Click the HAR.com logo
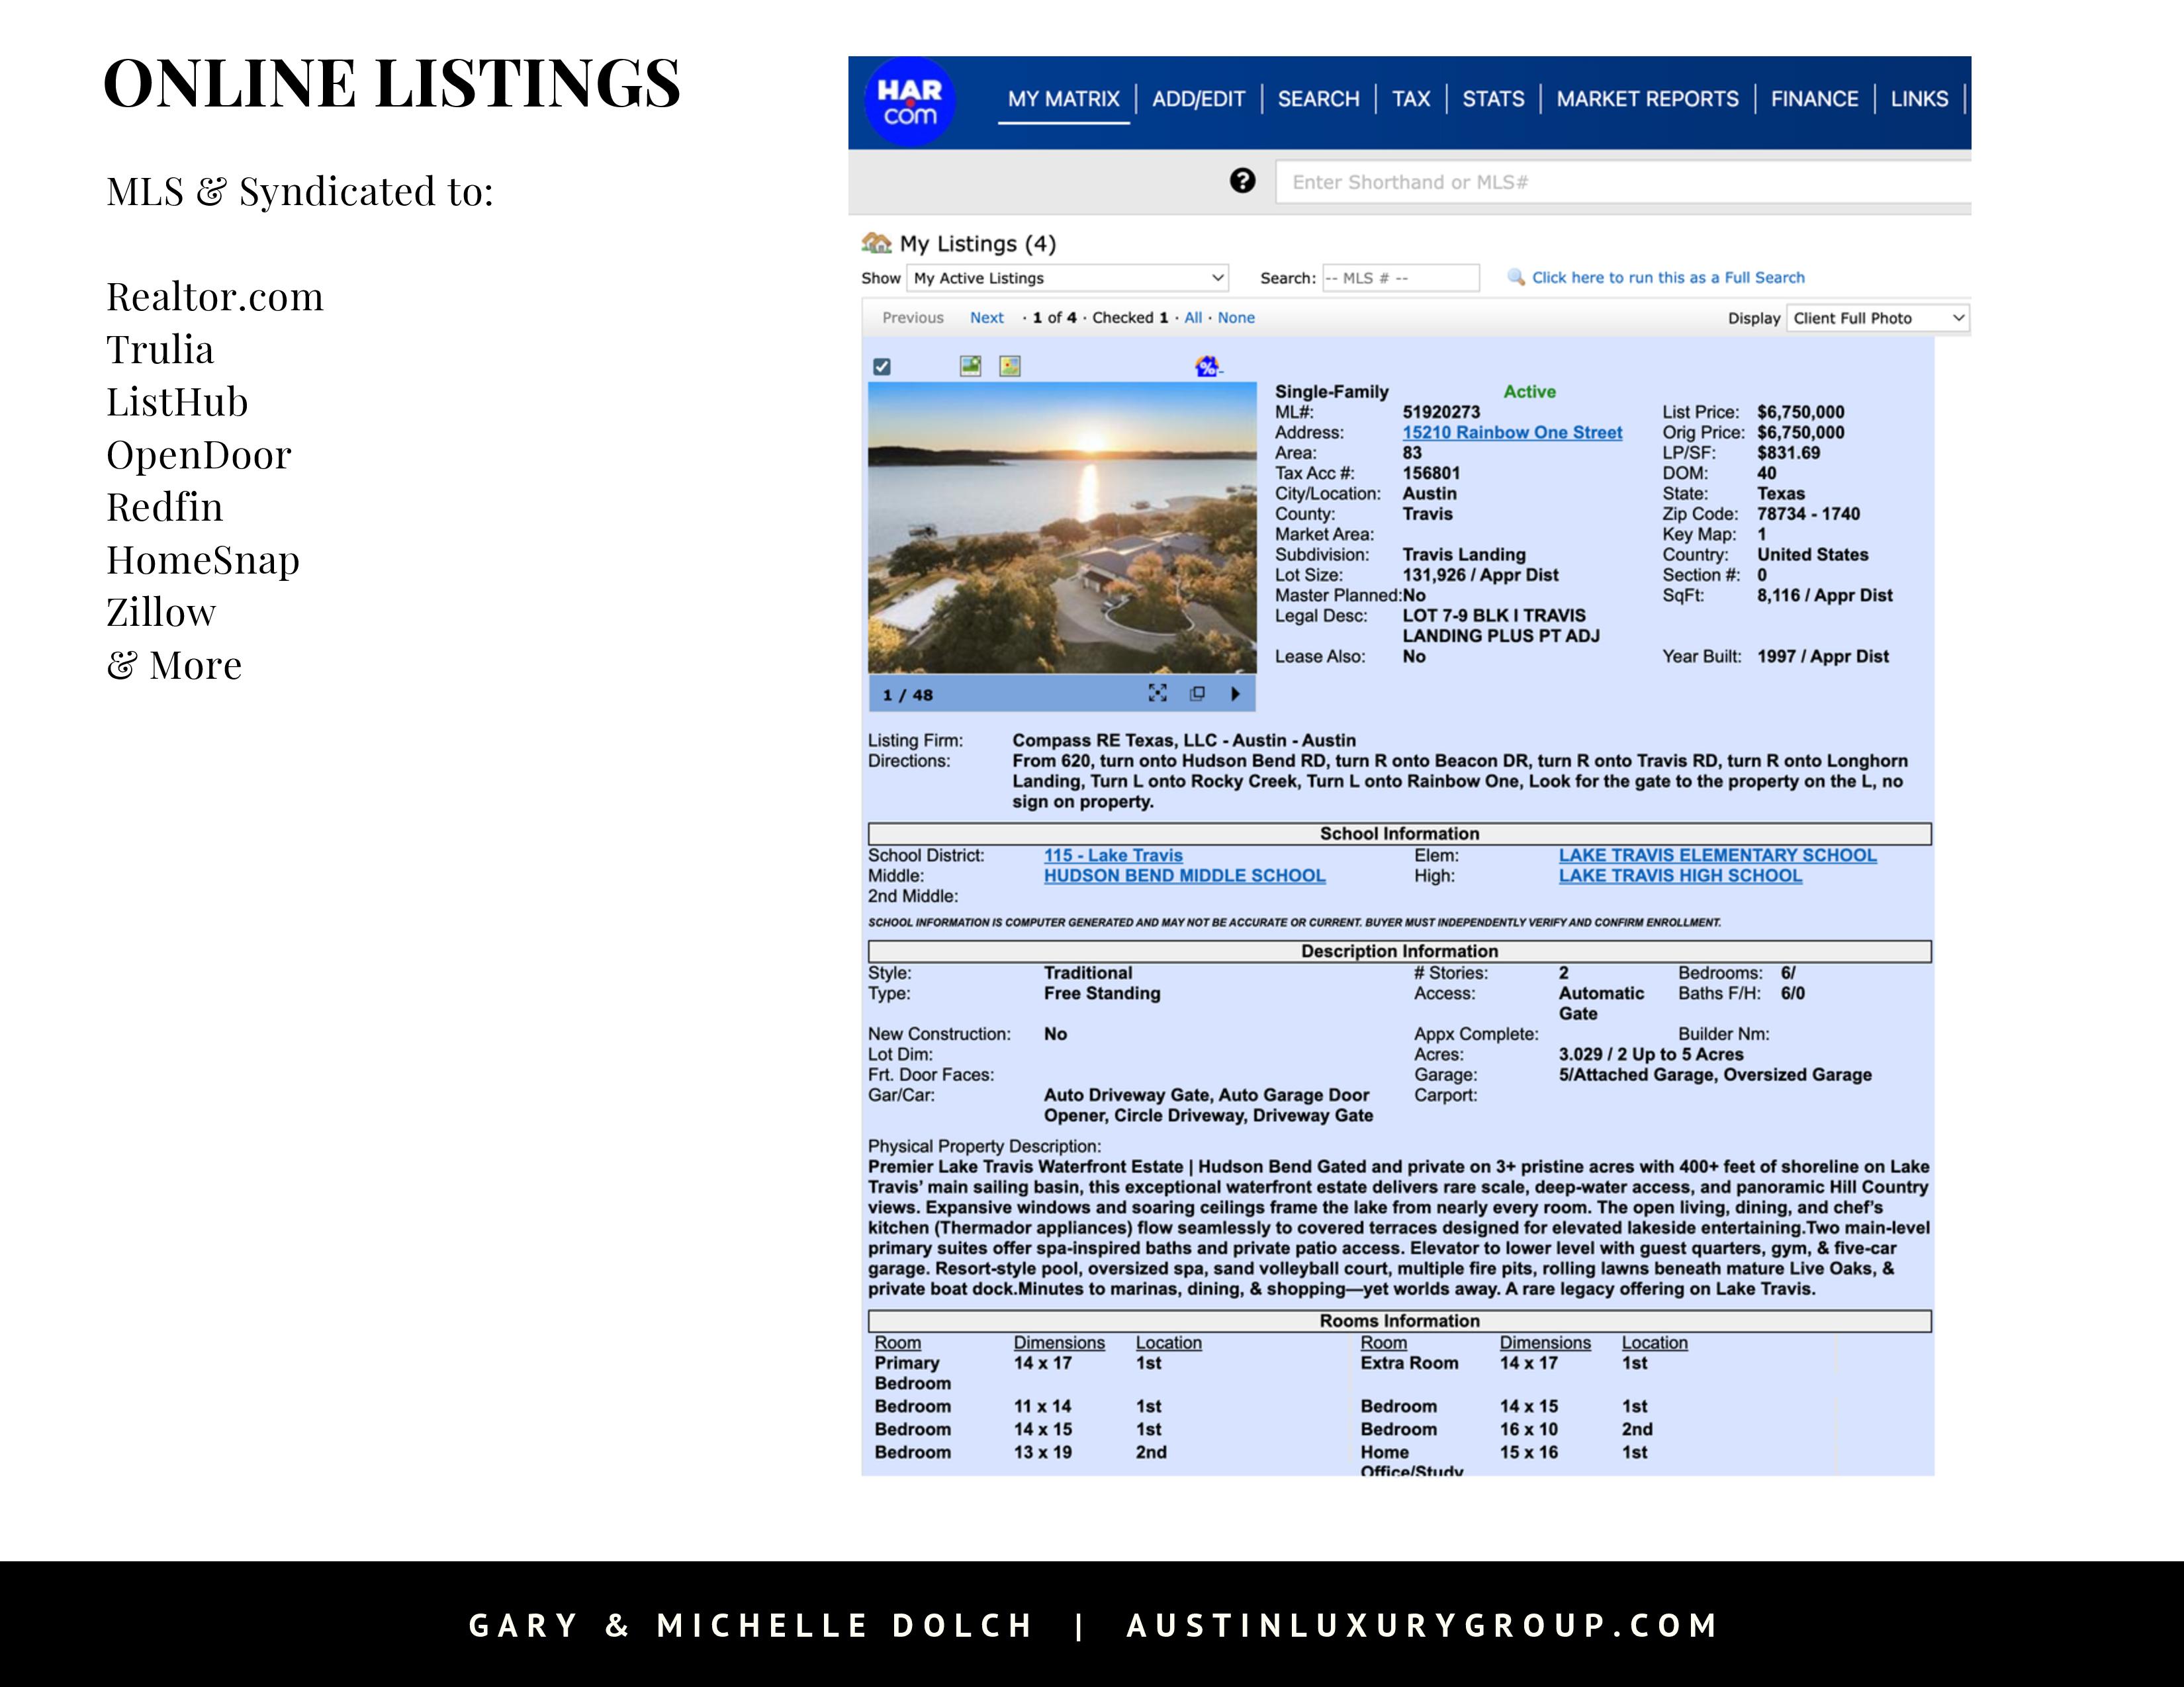This screenshot has width=2184, height=1687. [x=909, y=102]
